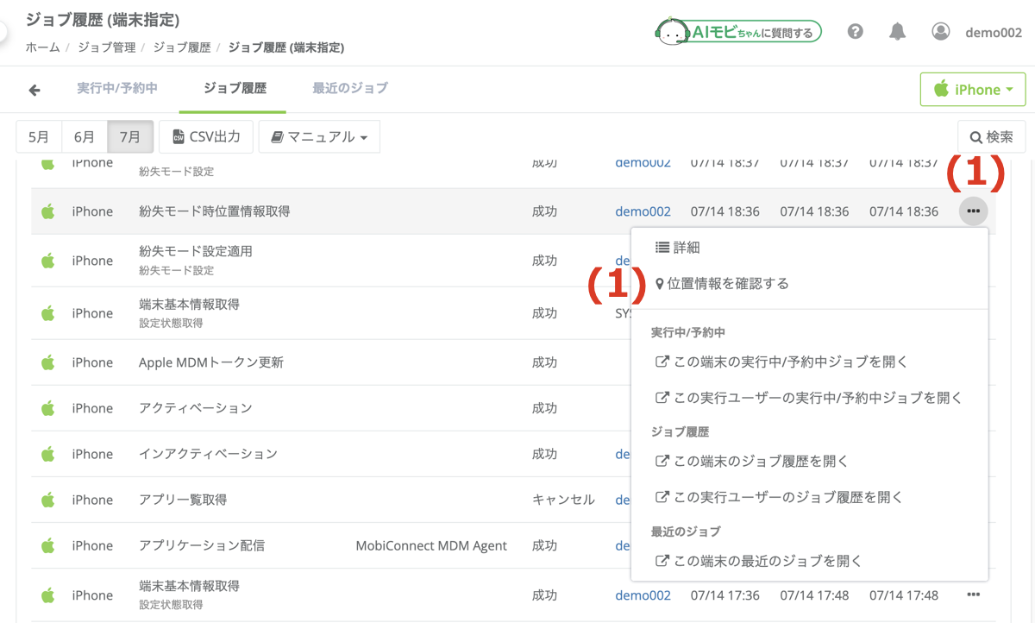Go to ジョブ管理 in the breadcrumb

point(107,47)
